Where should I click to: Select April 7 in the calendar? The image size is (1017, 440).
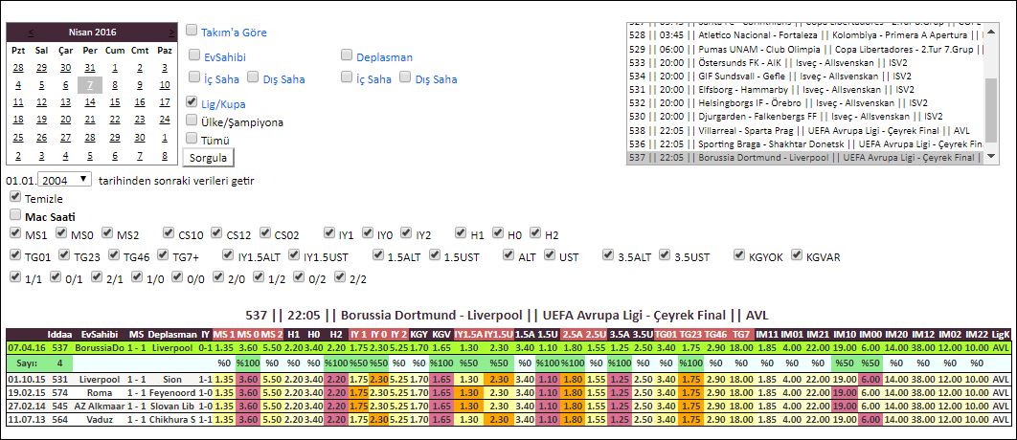click(x=89, y=85)
